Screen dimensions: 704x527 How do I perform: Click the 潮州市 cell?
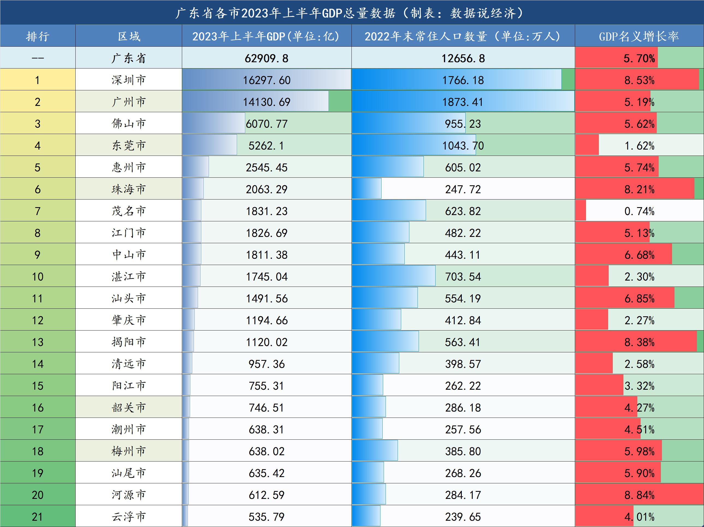pos(129,429)
